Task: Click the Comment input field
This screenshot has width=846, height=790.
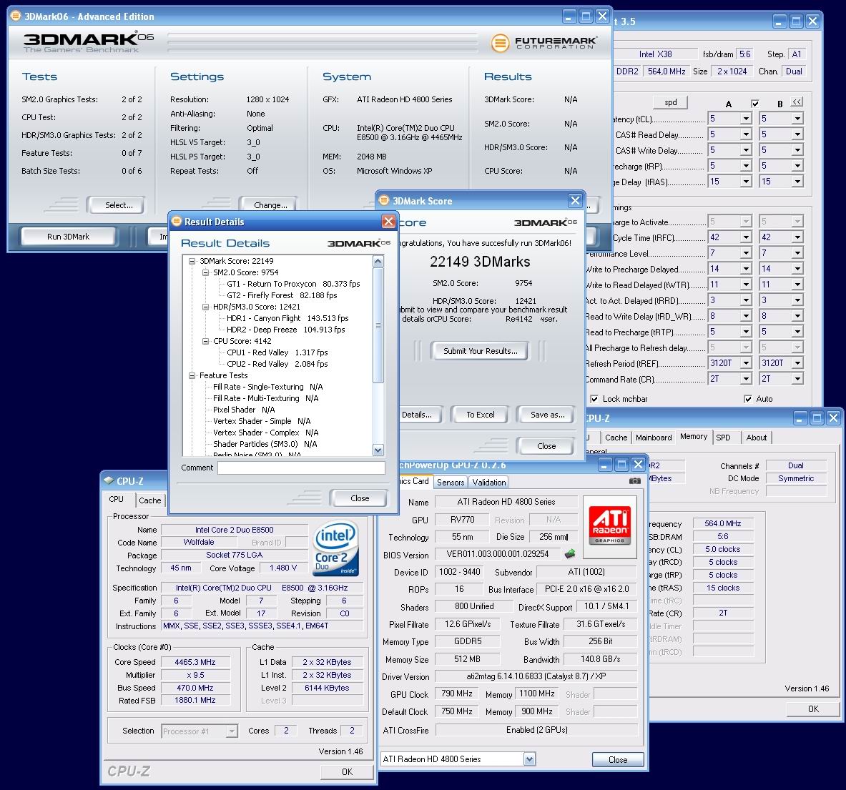Action: [x=301, y=468]
